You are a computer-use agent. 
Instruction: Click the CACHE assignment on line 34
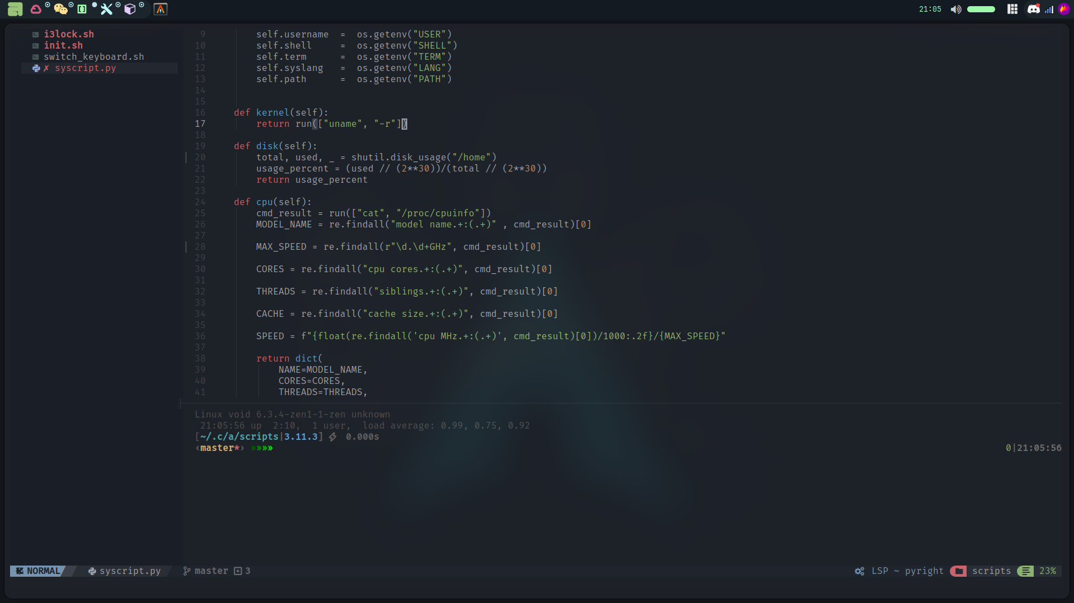coord(407,314)
